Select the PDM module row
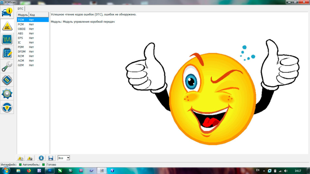310x174 pixels. [x=33, y=47]
